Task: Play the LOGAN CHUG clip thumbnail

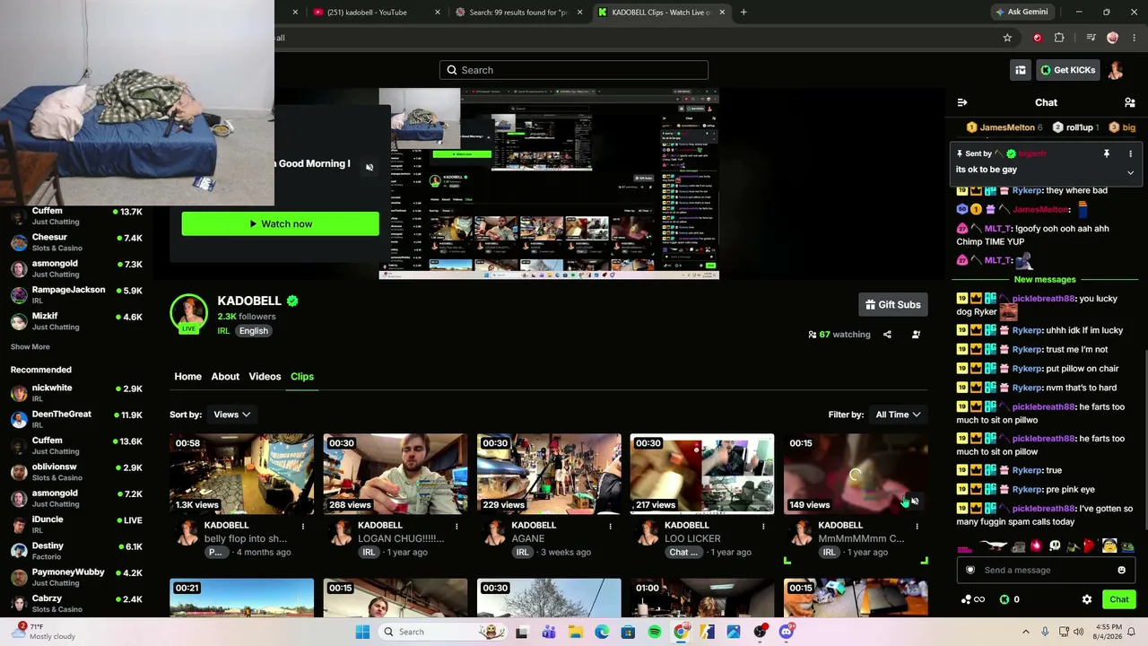Action: pos(396,475)
